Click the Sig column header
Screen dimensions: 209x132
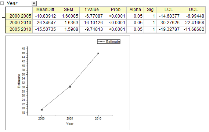150,10
